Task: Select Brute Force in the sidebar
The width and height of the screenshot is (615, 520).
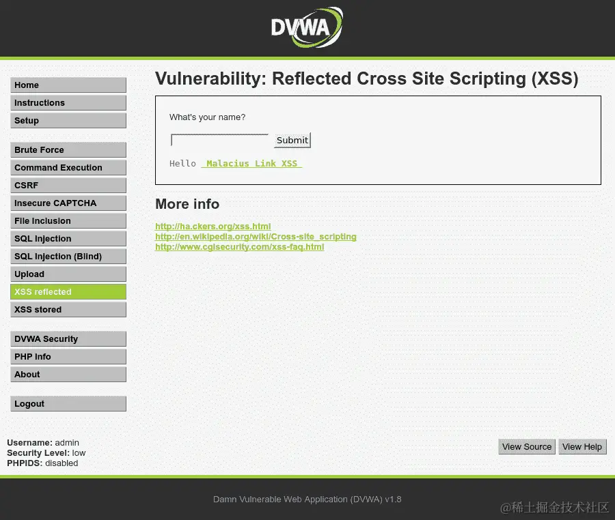Action: tap(68, 149)
